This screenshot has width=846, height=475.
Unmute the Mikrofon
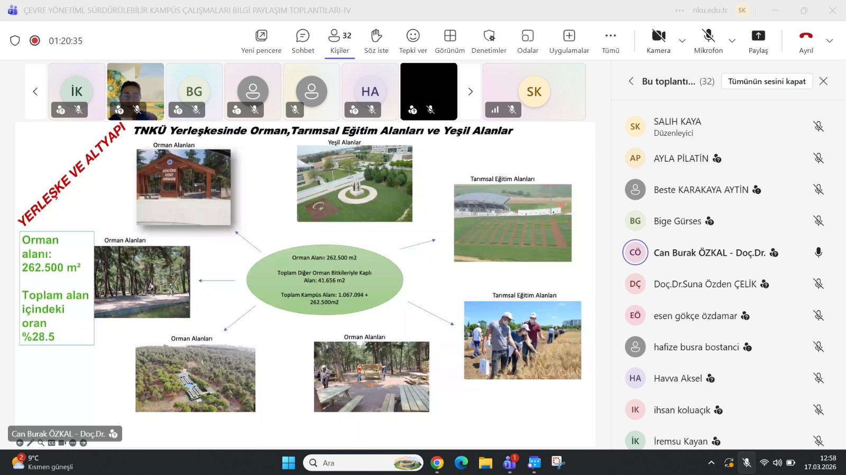pyautogui.click(x=708, y=41)
